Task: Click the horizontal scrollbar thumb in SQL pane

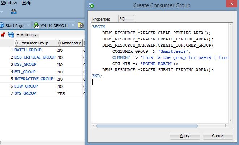Action: coord(147,126)
